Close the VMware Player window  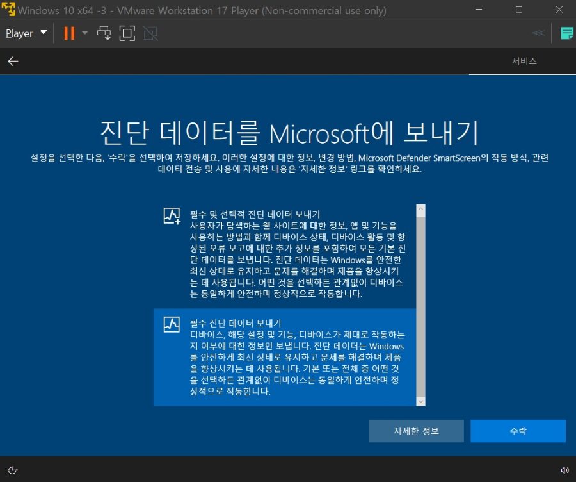coord(559,10)
